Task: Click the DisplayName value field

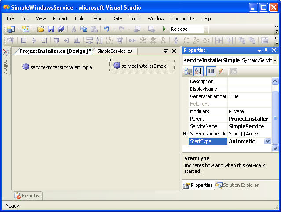Action: 249,89
